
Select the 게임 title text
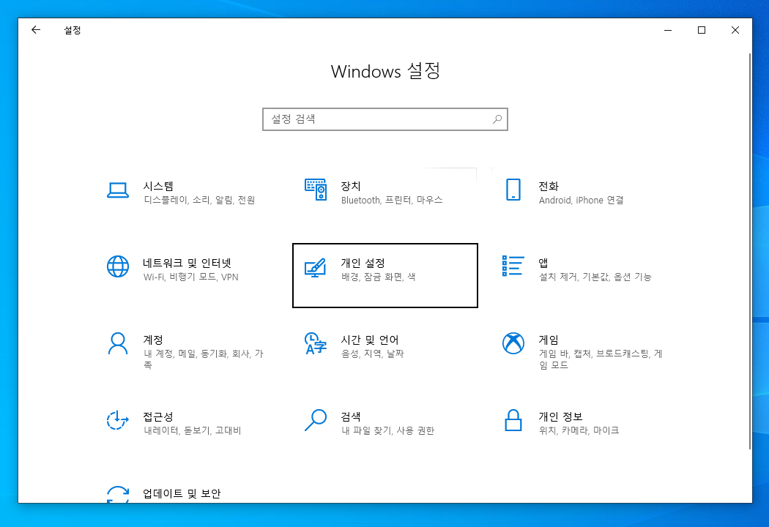549,340
